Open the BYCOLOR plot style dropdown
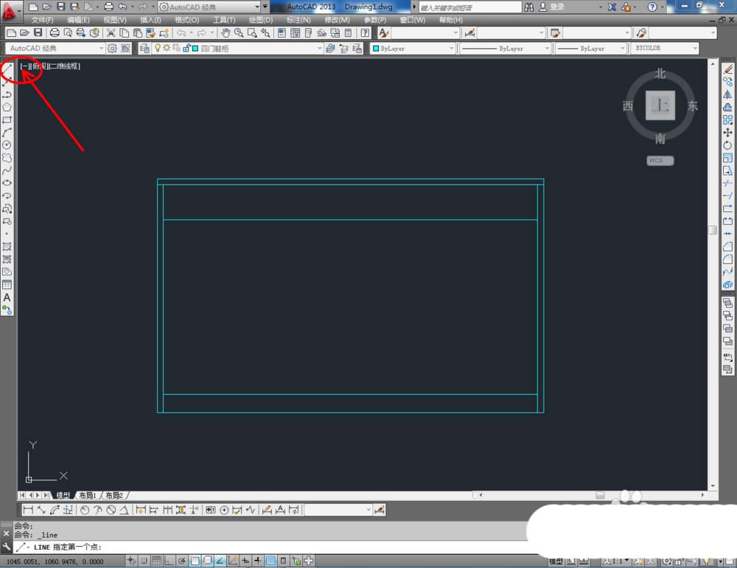The height and width of the screenshot is (568, 737). 695,48
